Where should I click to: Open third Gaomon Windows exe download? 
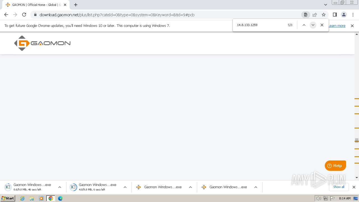[x=159, y=187]
